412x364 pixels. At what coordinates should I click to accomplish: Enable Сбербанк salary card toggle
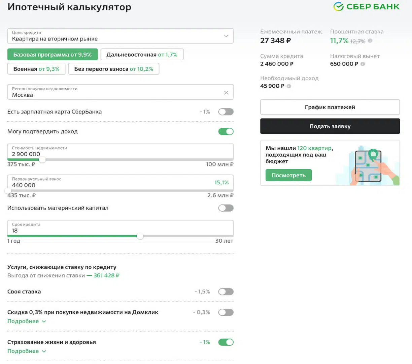point(226,112)
